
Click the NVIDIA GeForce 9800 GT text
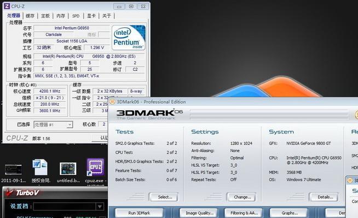pos(309,143)
